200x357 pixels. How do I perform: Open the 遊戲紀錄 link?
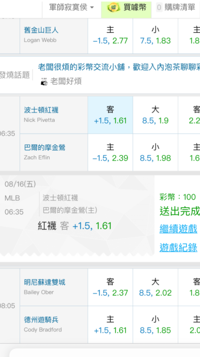point(178,247)
